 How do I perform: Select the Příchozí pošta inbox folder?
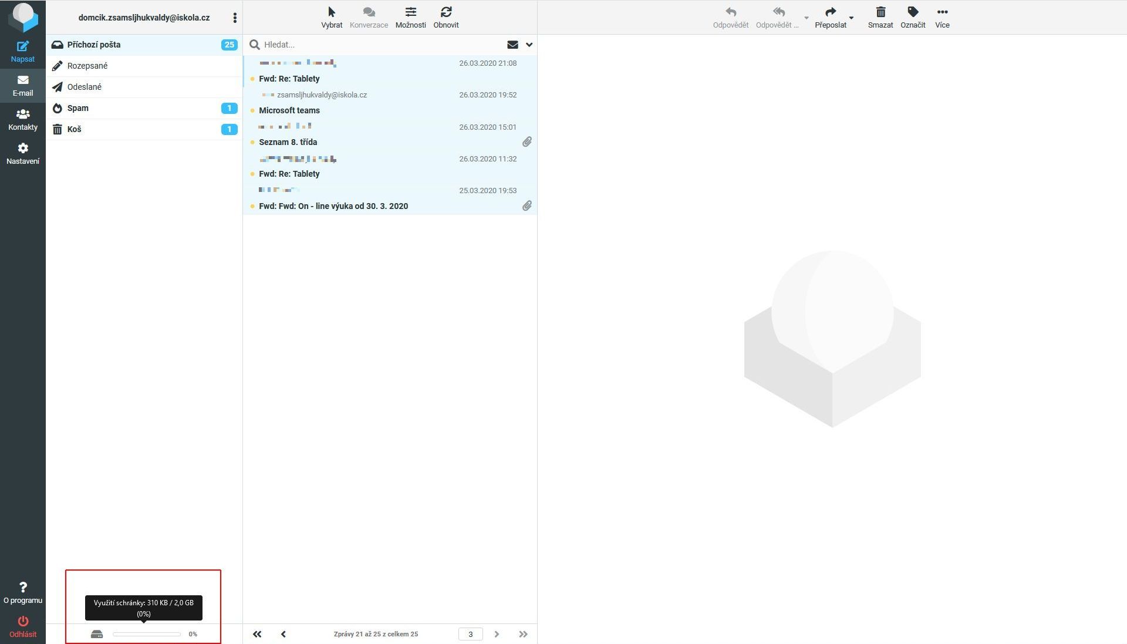(144, 45)
